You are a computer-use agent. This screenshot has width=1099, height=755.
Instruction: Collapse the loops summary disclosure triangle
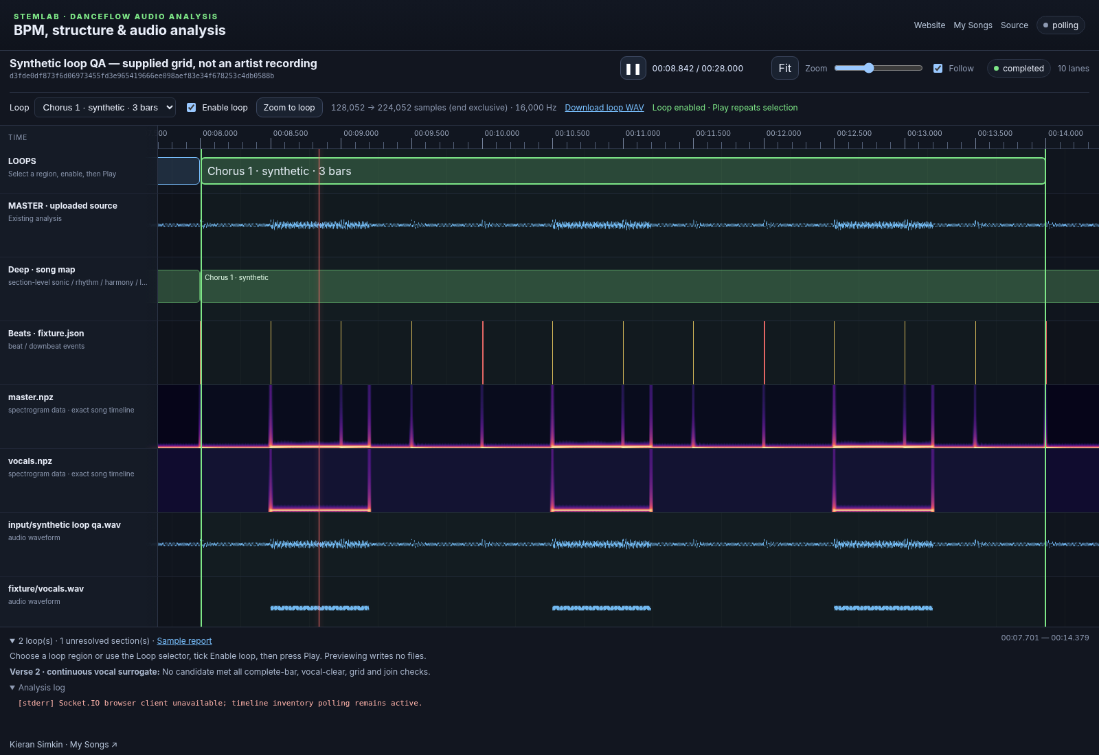[12, 641]
